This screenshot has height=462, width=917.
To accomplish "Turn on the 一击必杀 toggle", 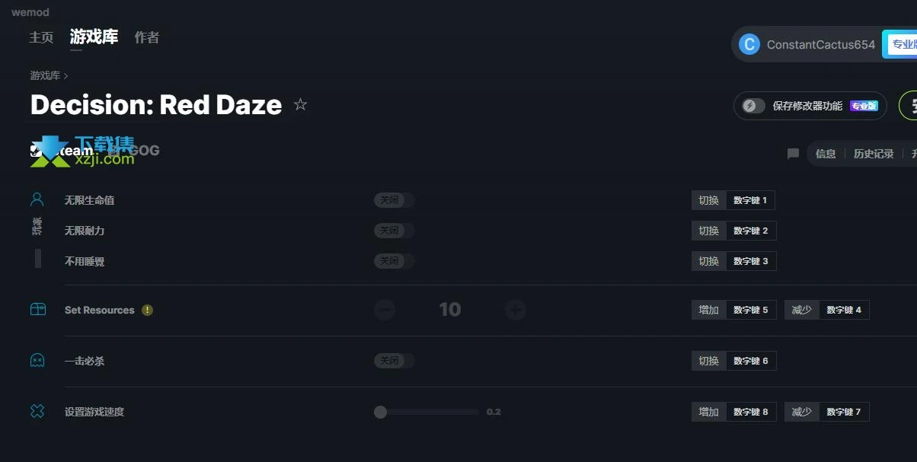I will 394,361.
